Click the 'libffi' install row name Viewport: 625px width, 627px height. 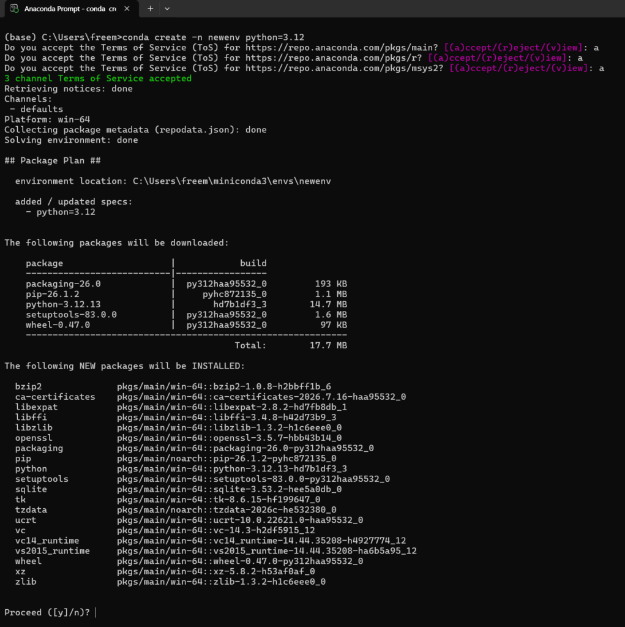pos(31,418)
